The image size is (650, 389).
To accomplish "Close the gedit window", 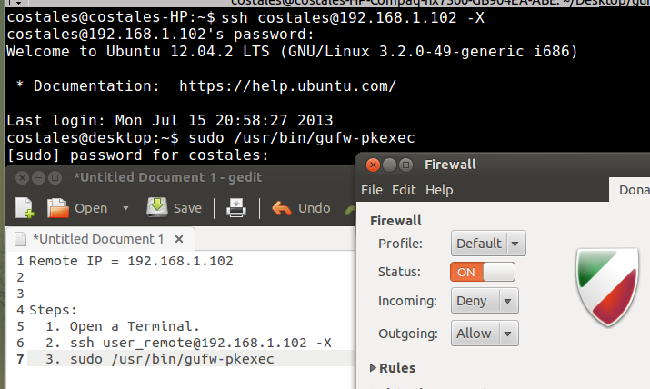I will pyautogui.click(x=22, y=178).
